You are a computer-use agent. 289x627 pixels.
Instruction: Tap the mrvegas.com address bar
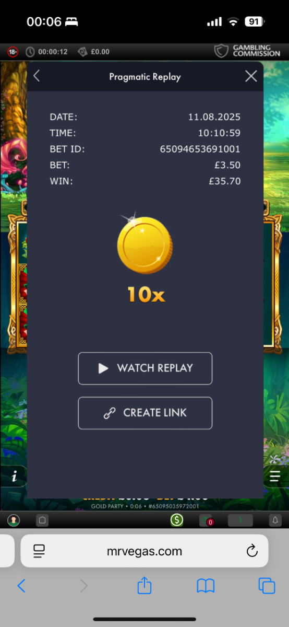pyautogui.click(x=144, y=551)
